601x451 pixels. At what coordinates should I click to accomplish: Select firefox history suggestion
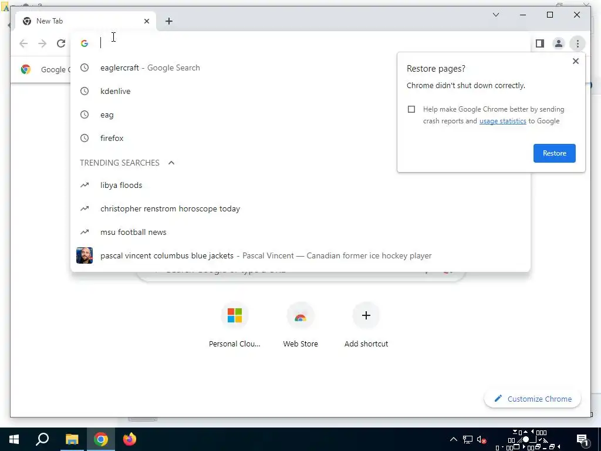[300, 138]
